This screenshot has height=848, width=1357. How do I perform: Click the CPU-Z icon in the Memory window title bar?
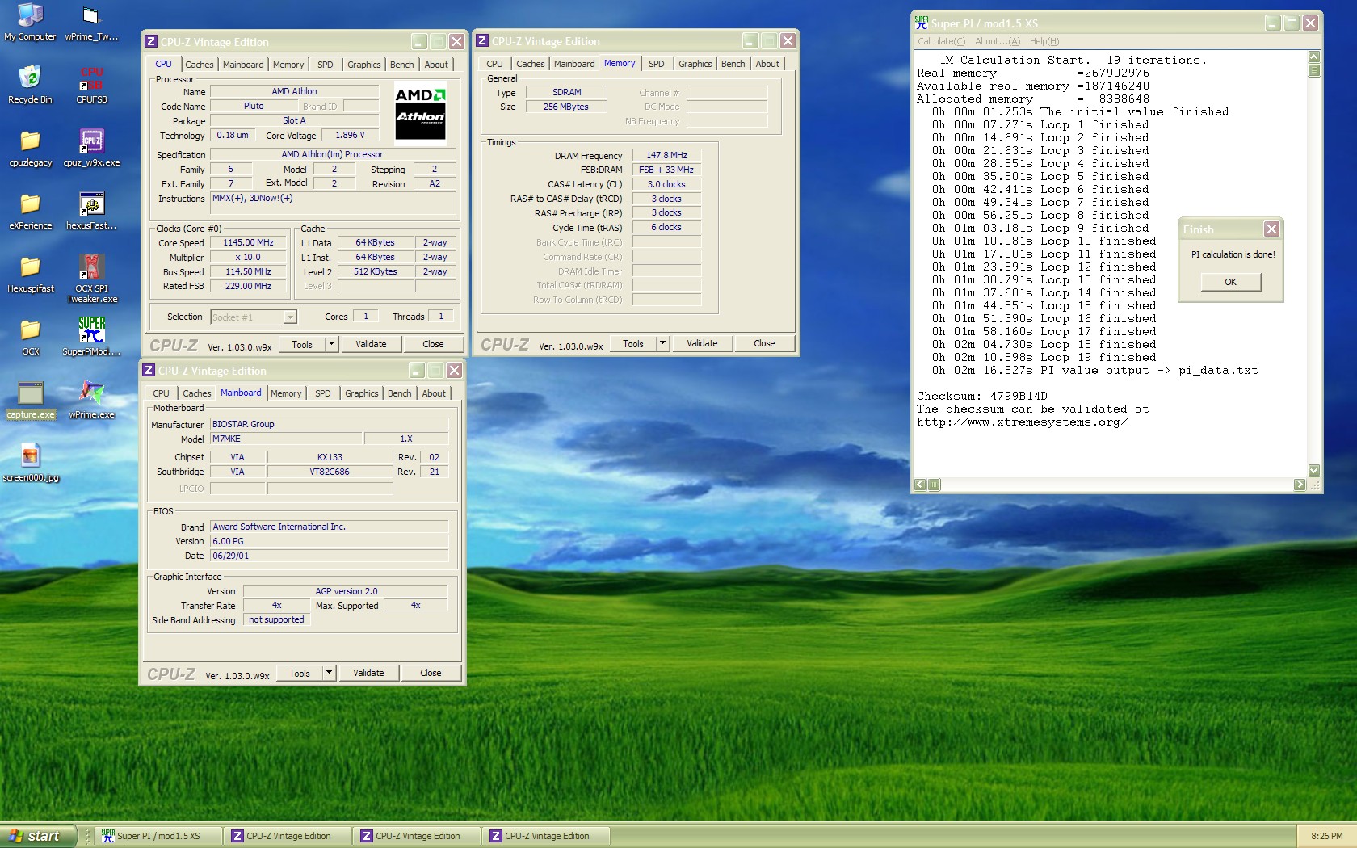[482, 40]
